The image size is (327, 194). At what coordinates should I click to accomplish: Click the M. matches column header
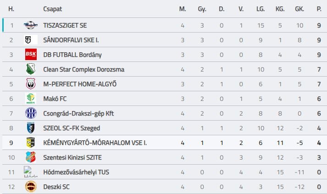tap(183, 9)
